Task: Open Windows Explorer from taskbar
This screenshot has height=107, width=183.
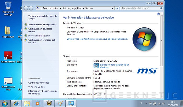Action: click(x=27, y=104)
